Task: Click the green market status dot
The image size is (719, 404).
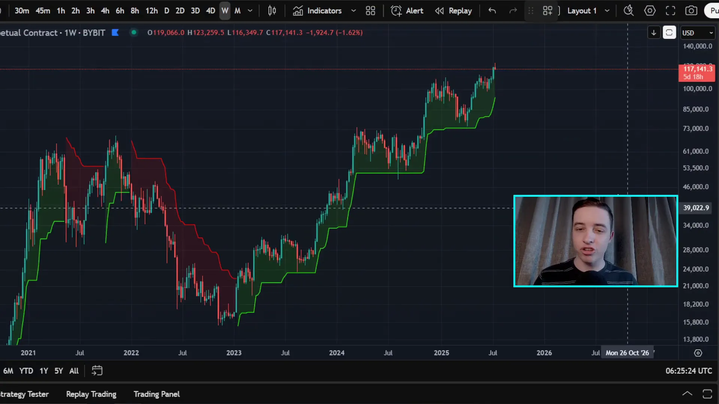Action: coord(134,33)
